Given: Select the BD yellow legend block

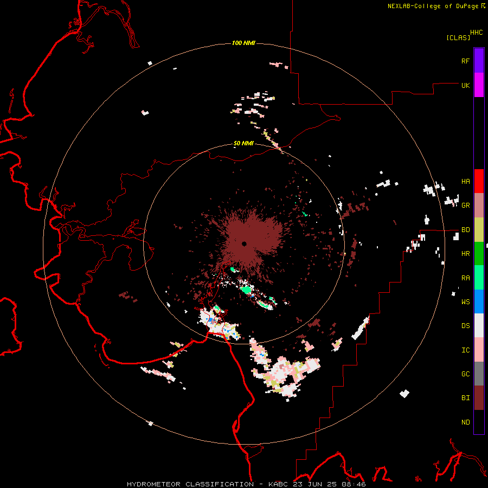Looking at the screenshot, I should click(x=479, y=230).
